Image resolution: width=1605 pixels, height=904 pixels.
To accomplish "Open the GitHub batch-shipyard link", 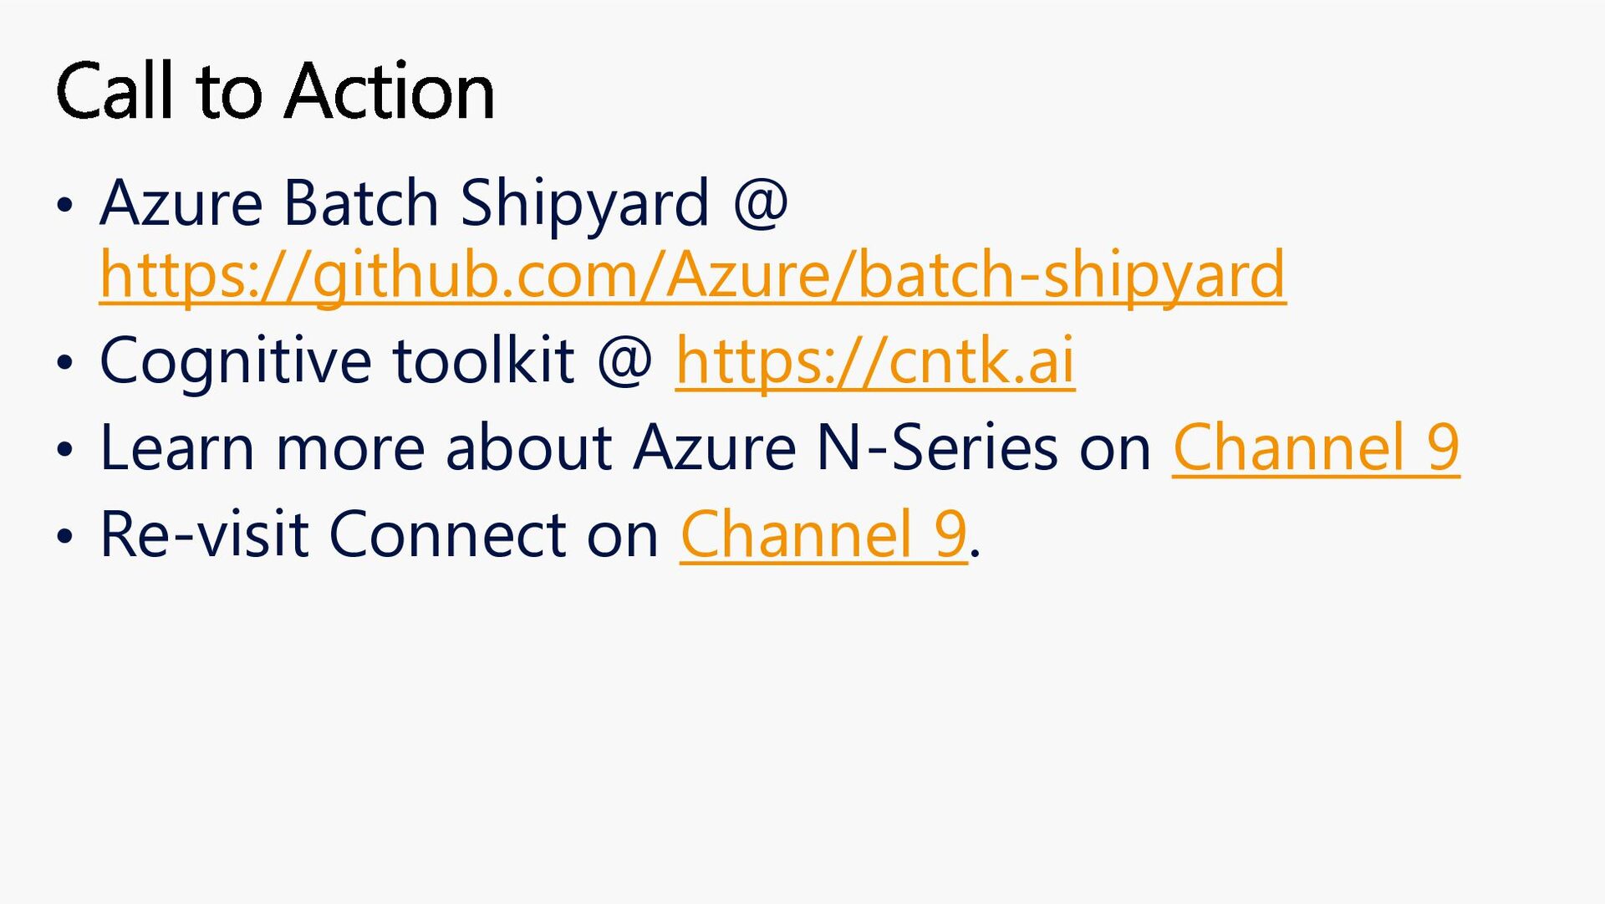I will (x=692, y=274).
